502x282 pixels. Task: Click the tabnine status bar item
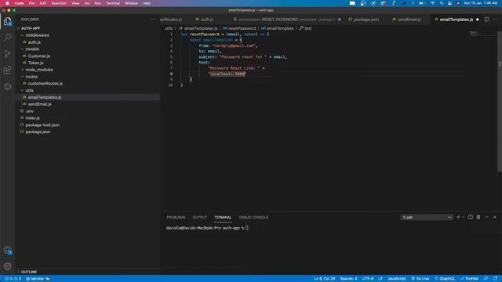38,279
